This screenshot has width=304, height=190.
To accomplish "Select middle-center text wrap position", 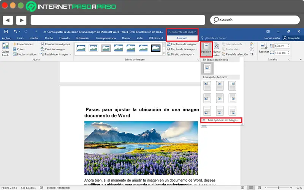I will click(220, 98).
